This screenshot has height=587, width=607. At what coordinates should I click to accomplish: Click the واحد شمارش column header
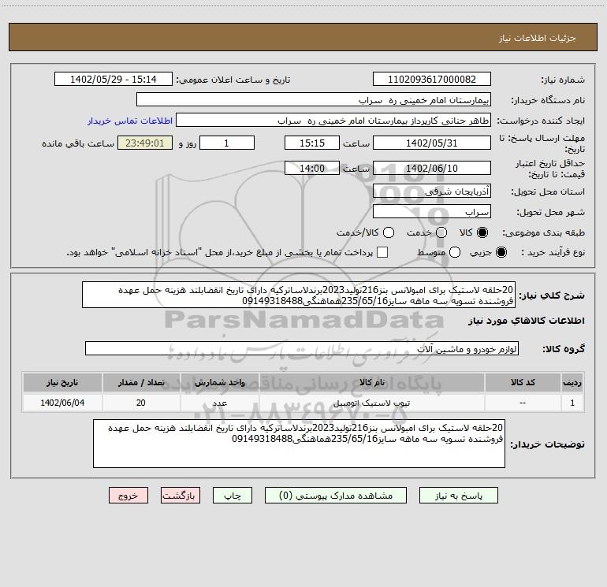pos(219,382)
